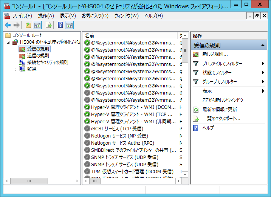Click the Forward arrow toolbar icon
271x197 pixels.
tap(16, 25)
